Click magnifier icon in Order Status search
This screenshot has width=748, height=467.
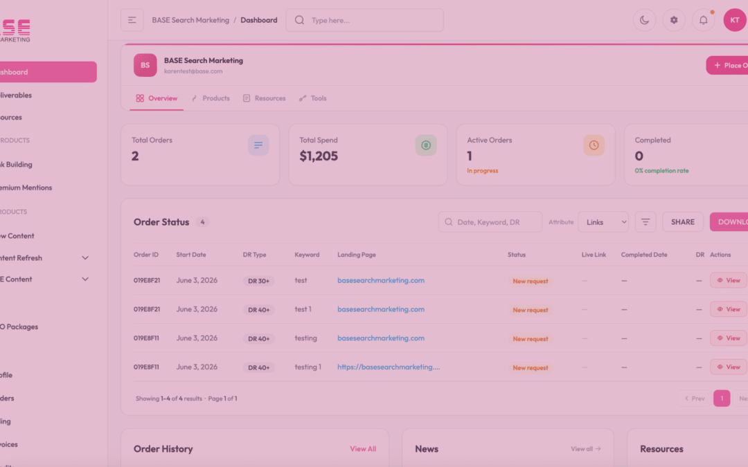point(448,222)
